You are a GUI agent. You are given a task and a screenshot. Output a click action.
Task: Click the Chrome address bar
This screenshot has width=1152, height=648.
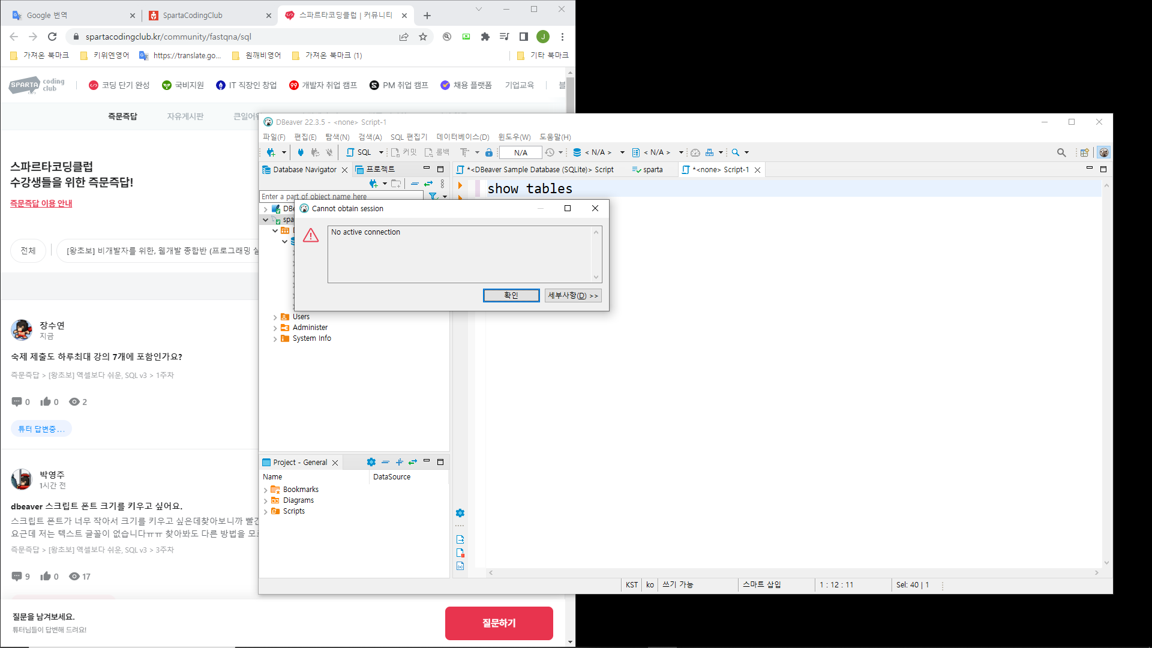pos(240,37)
